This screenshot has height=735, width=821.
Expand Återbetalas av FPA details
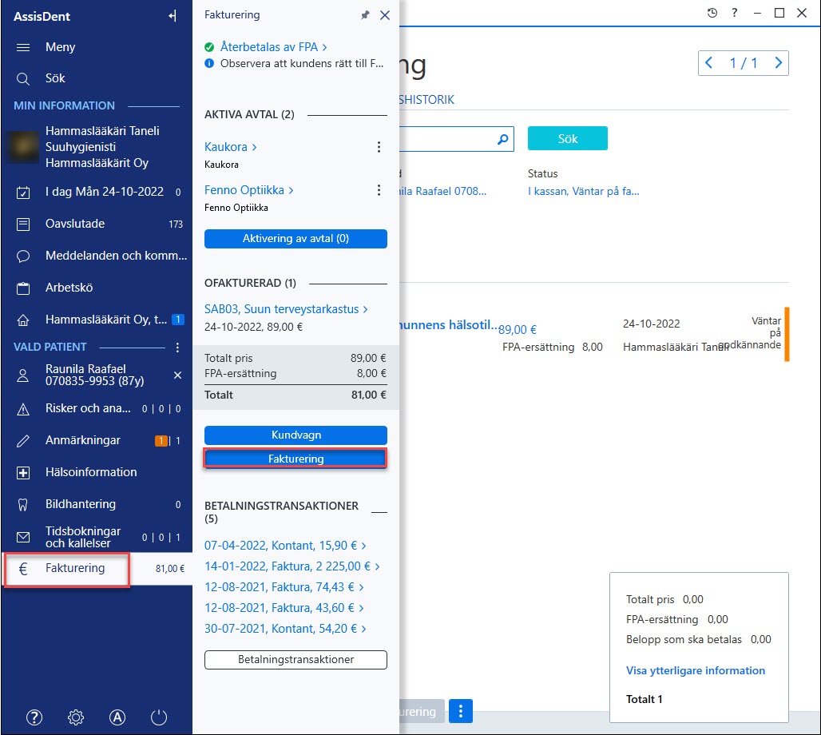tap(274, 47)
